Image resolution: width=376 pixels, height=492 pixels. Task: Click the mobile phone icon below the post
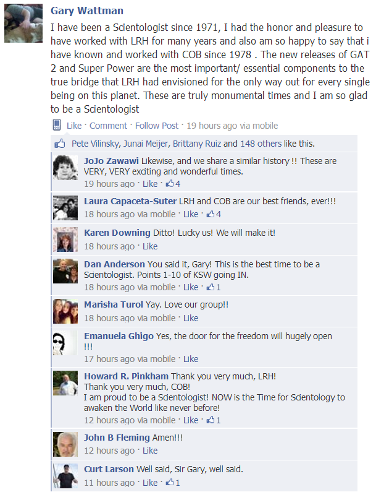57,125
